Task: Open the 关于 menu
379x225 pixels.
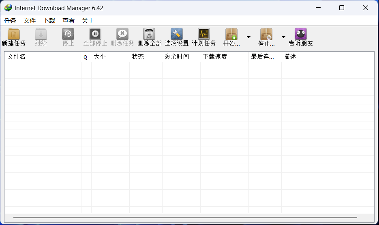Action: pos(88,20)
